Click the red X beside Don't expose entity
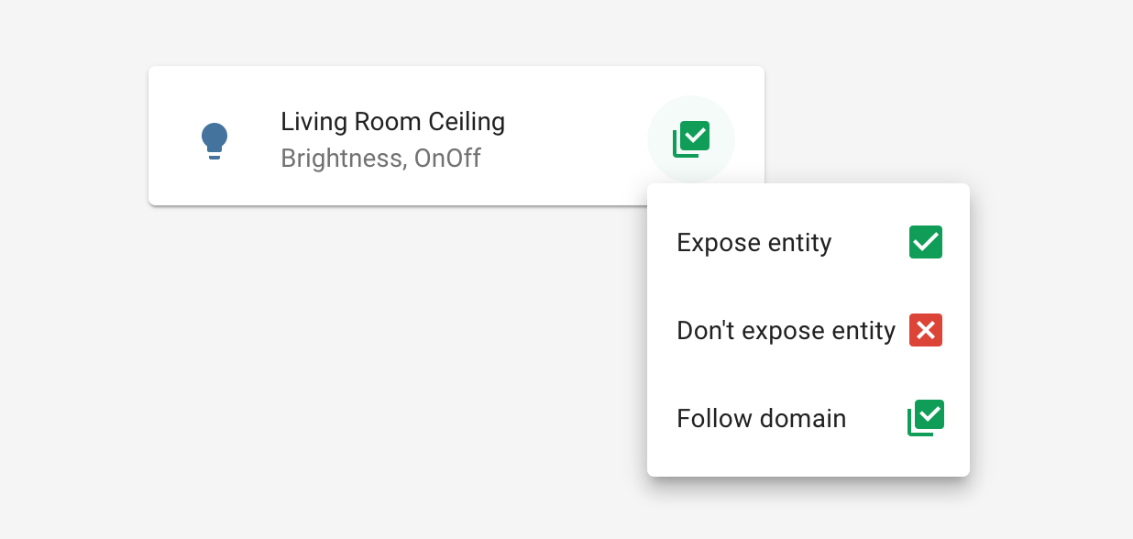The image size is (1133, 539). 925,330
